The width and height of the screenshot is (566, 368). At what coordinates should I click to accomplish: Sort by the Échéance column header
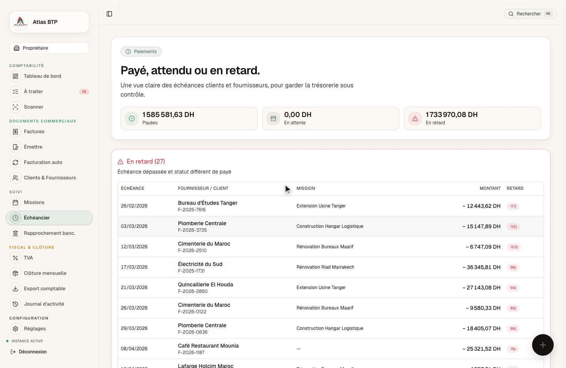pyautogui.click(x=132, y=188)
